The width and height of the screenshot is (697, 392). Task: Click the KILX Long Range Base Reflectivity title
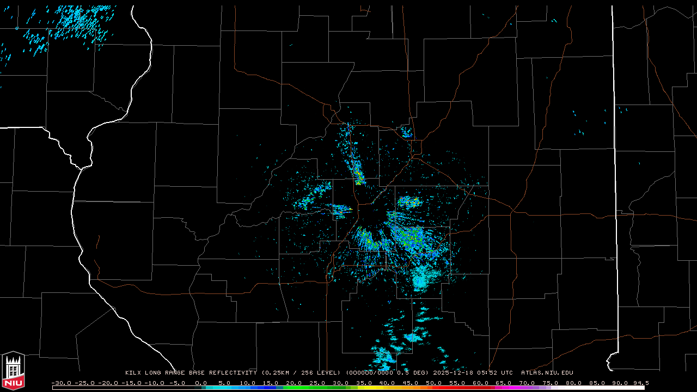click(x=191, y=373)
